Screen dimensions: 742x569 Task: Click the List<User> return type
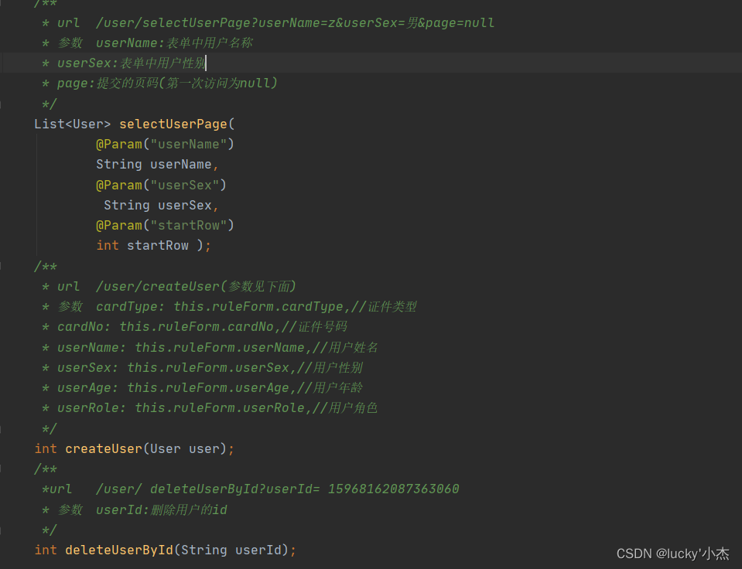click(x=73, y=124)
